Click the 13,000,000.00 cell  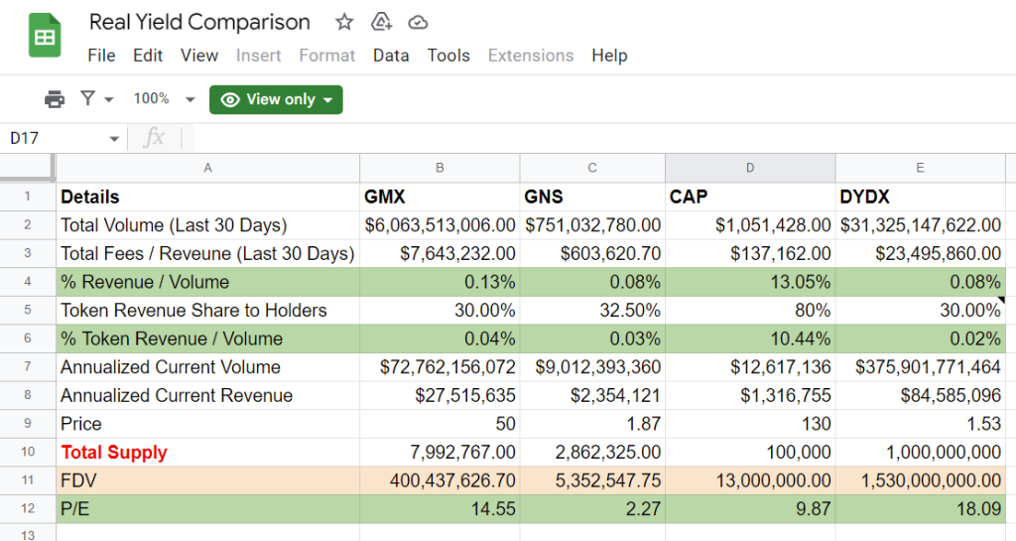tap(750, 480)
